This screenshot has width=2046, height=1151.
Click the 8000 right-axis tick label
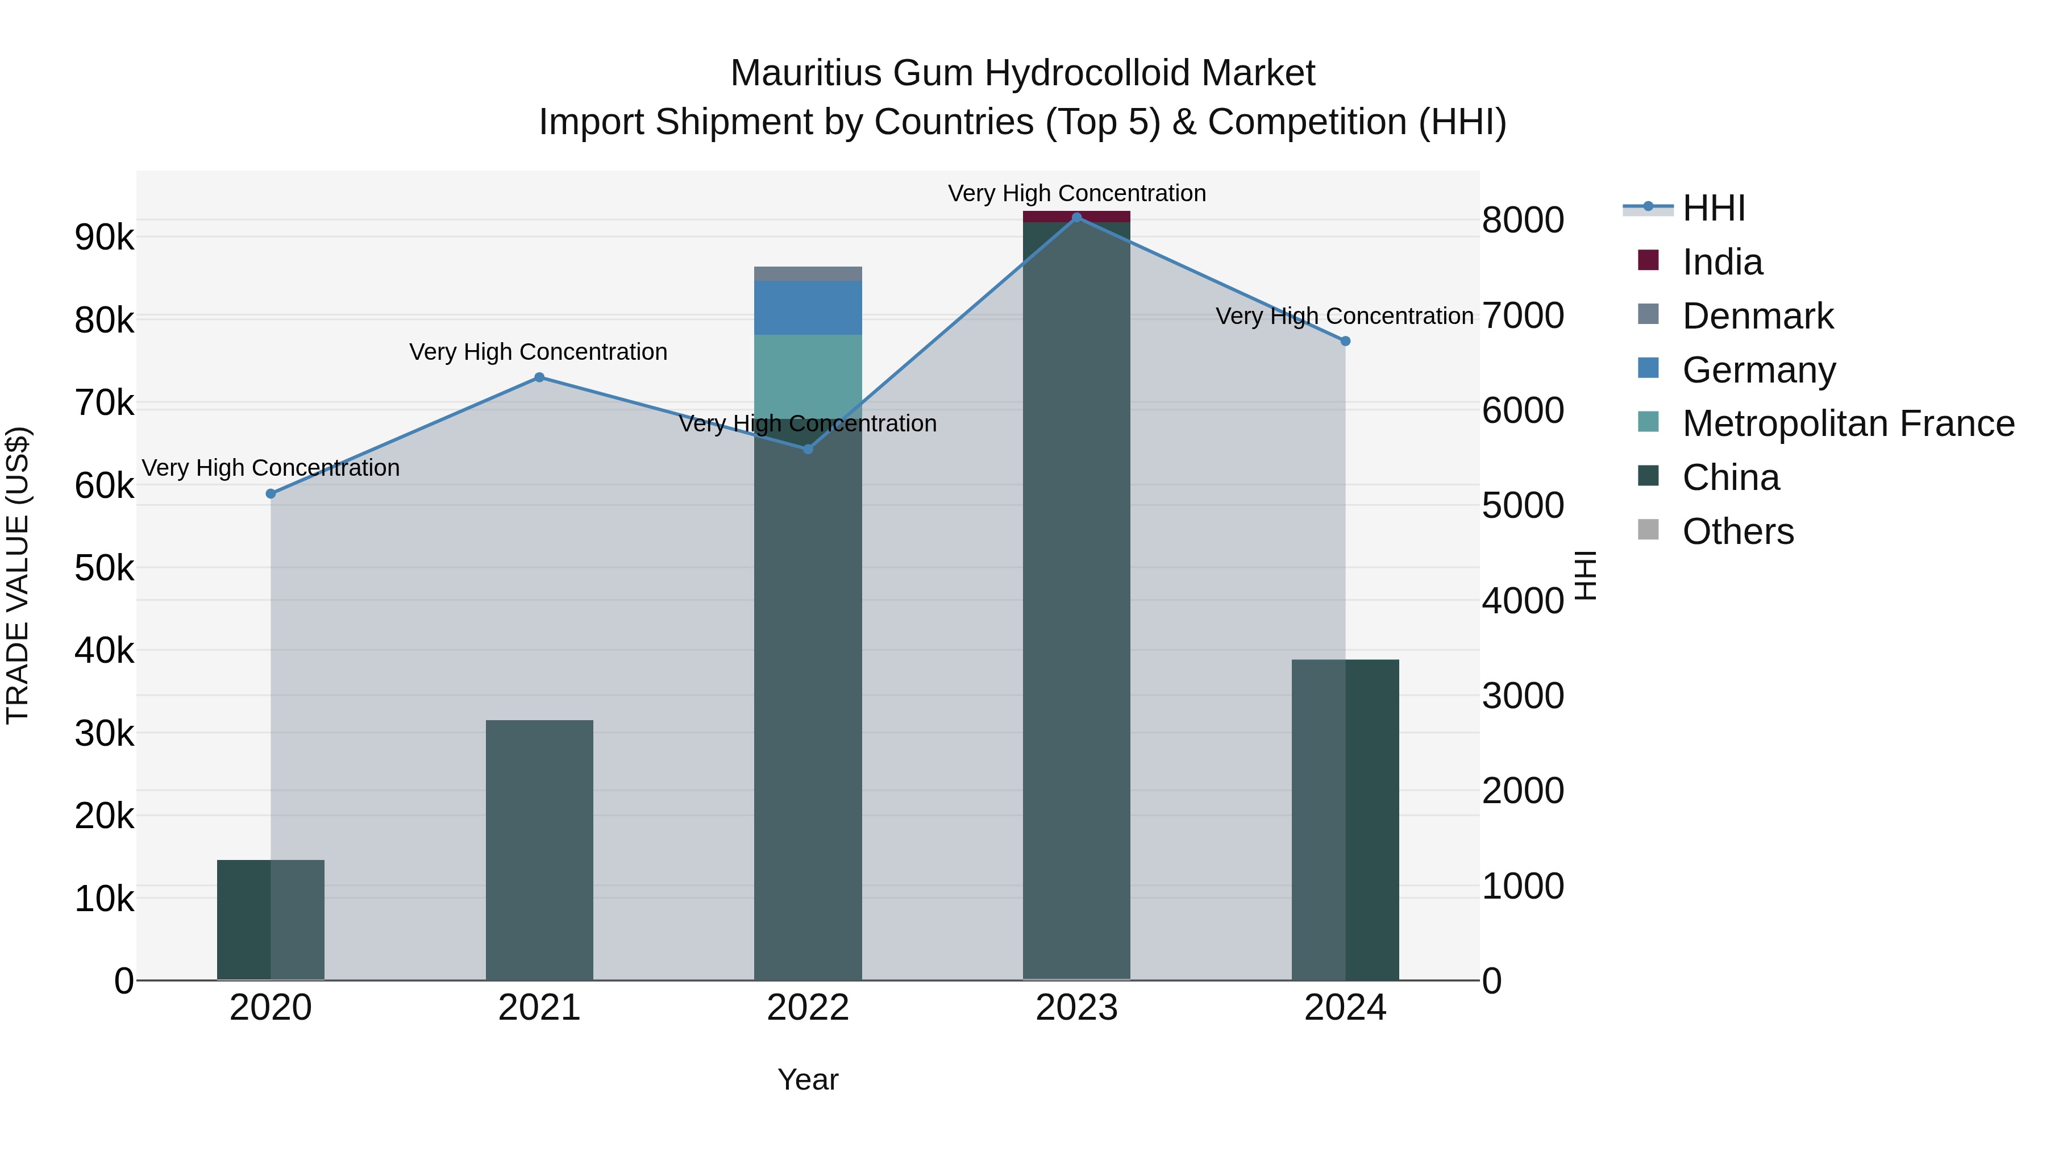tap(1523, 220)
